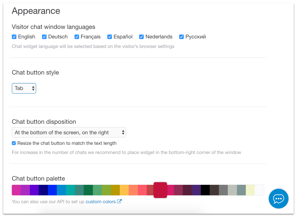The width and height of the screenshot is (297, 217).
Task: Open the custom colors API link
Action: tap(100, 202)
